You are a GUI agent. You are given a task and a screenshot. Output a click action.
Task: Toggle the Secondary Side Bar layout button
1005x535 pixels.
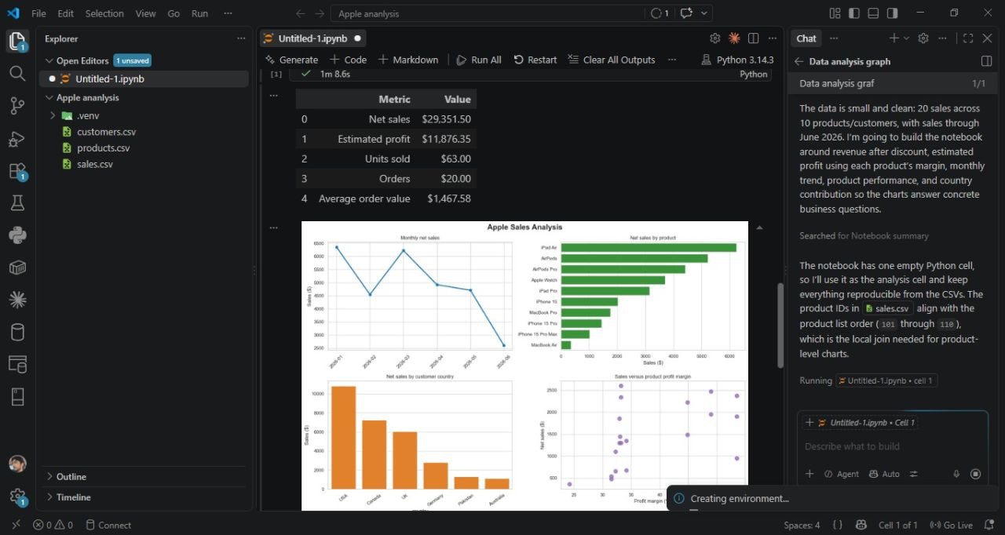(x=893, y=13)
